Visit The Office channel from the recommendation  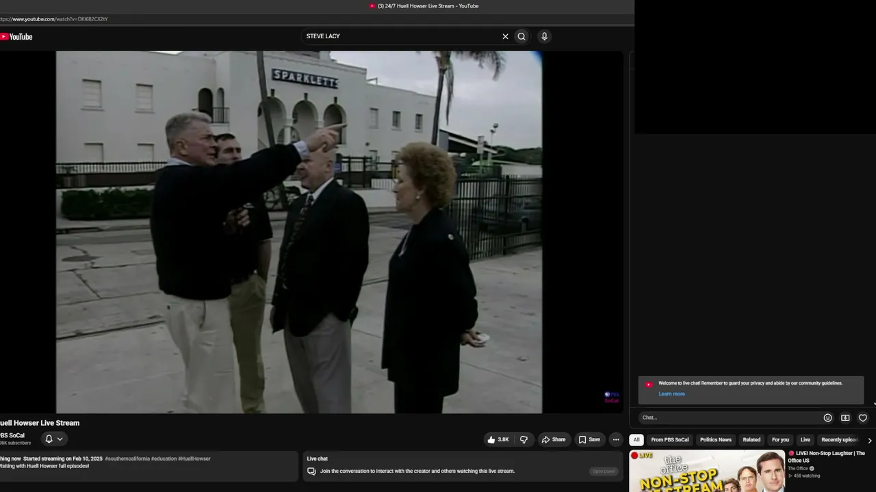798,469
